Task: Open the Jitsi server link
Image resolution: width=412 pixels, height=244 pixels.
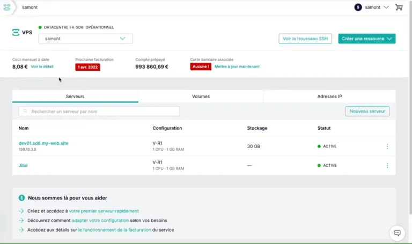Action: point(23,166)
